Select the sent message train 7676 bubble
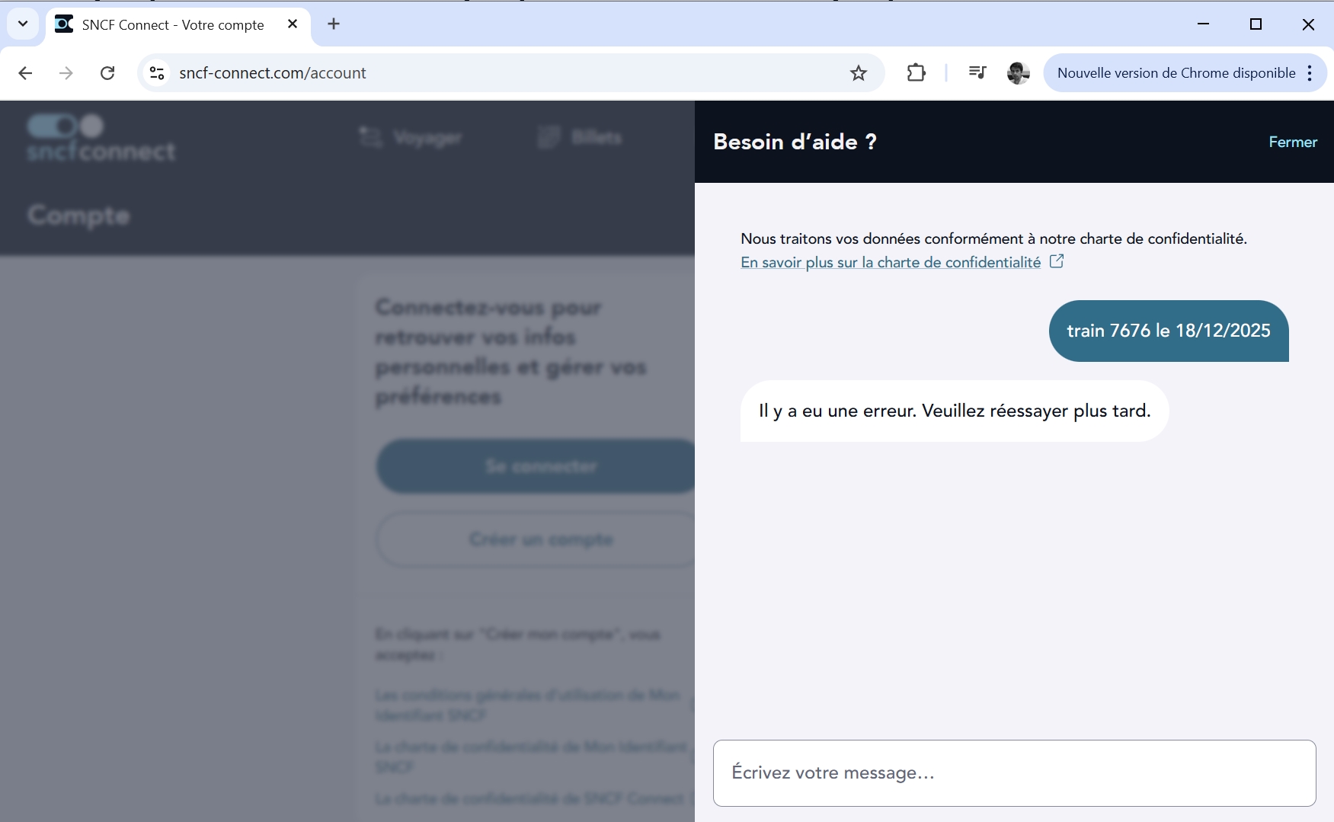This screenshot has width=1334, height=822. point(1169,331)
